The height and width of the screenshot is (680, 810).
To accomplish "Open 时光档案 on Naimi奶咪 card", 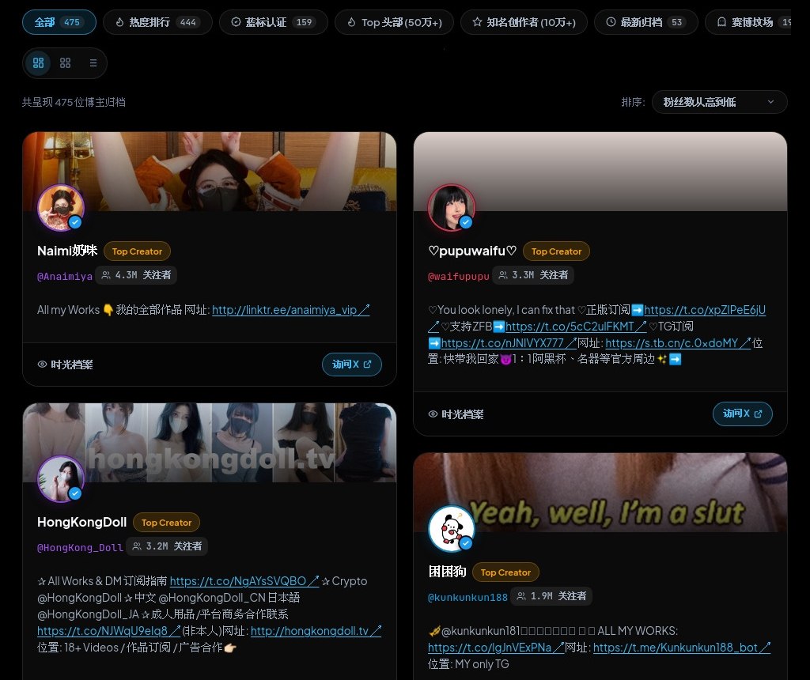I will [65, 365].
